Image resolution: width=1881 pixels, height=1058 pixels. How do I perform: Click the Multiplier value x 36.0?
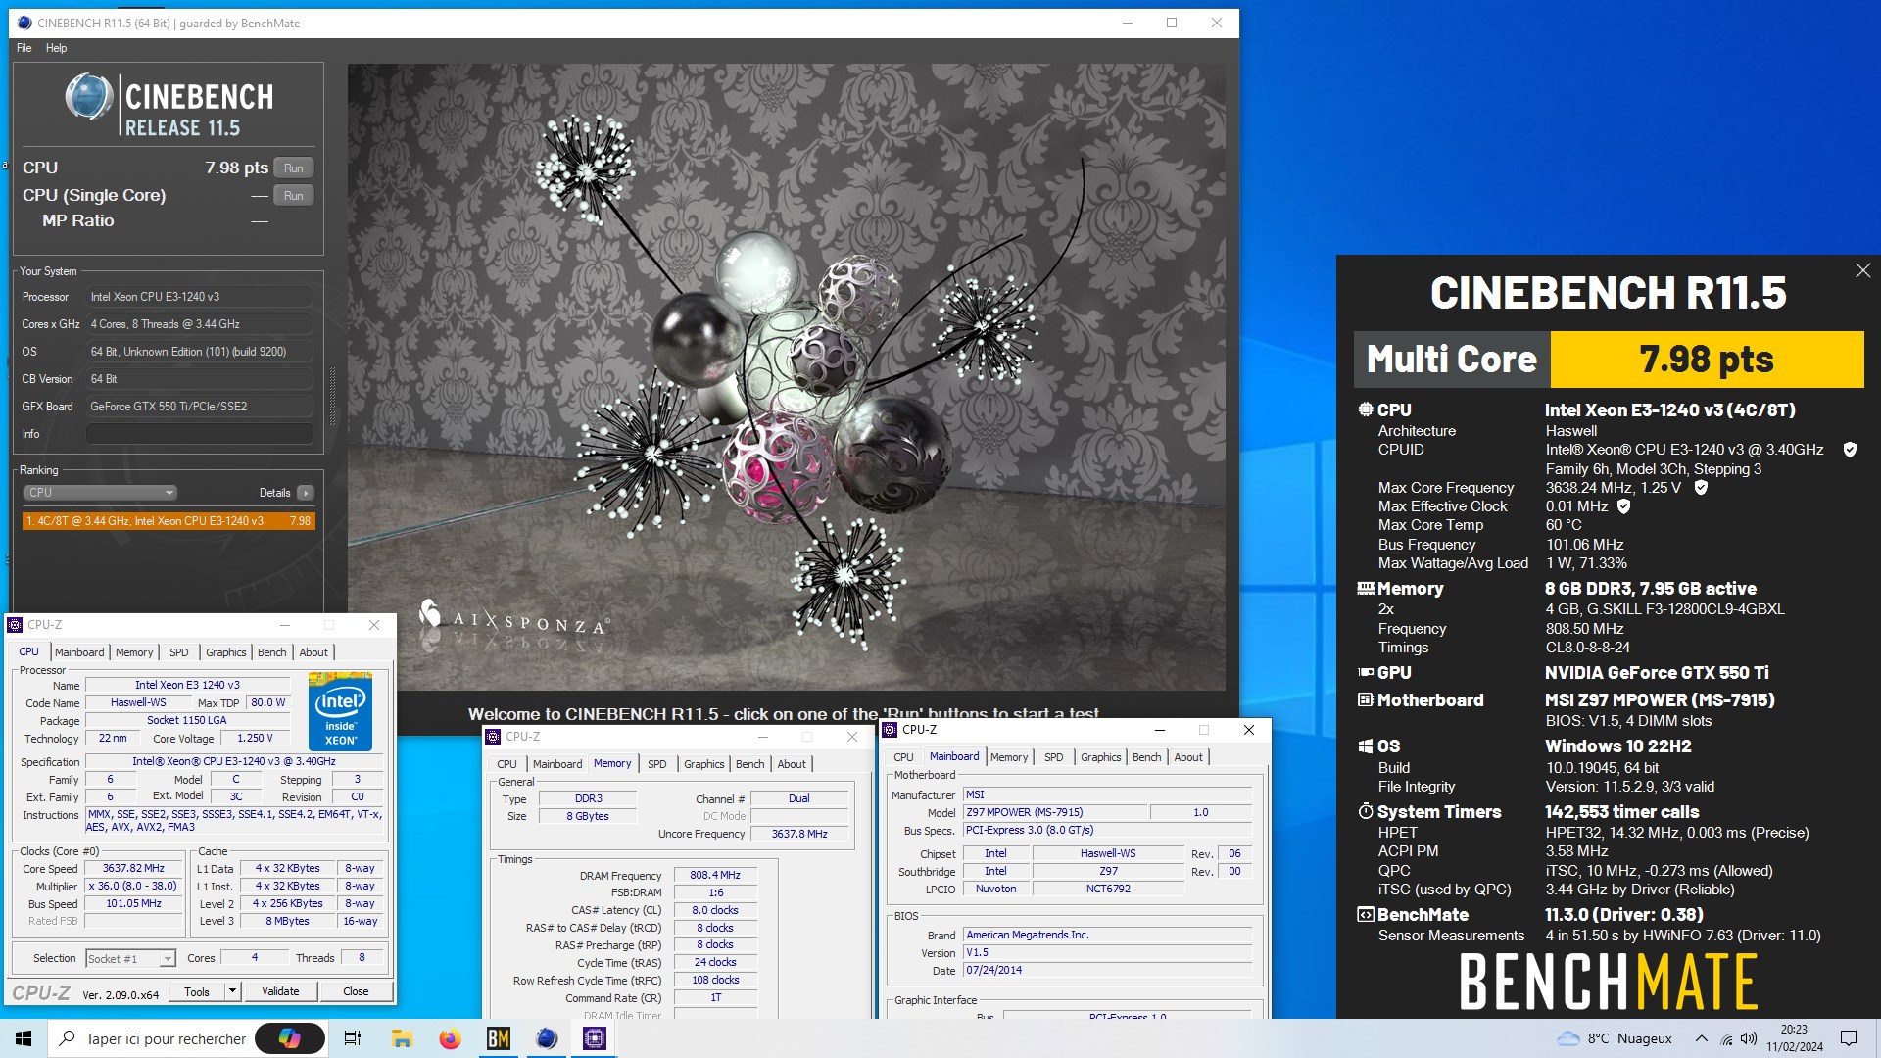(x=133, y=887)
